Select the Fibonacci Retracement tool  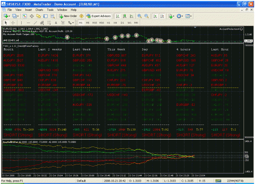(49, 23)
